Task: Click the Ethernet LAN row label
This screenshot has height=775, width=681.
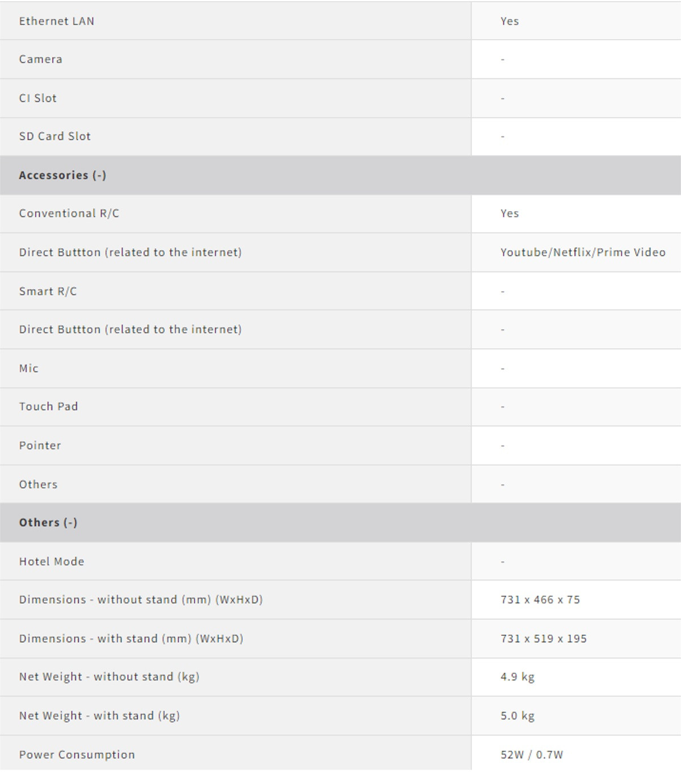Action: 57,21
